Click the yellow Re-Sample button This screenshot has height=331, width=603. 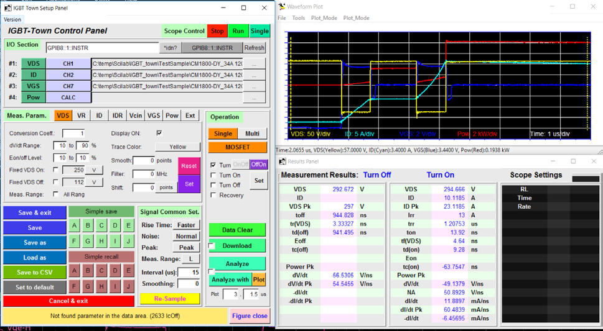170,298
